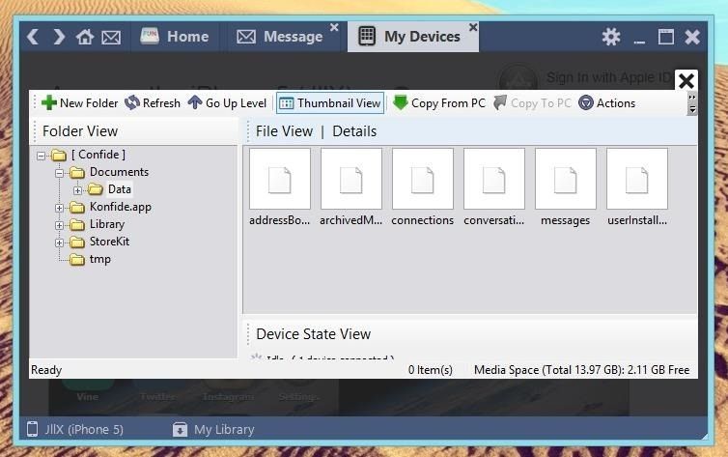Expand the StoreKit folder node
The height and width of the screenshot is (457, 728).
coord(60,242)
